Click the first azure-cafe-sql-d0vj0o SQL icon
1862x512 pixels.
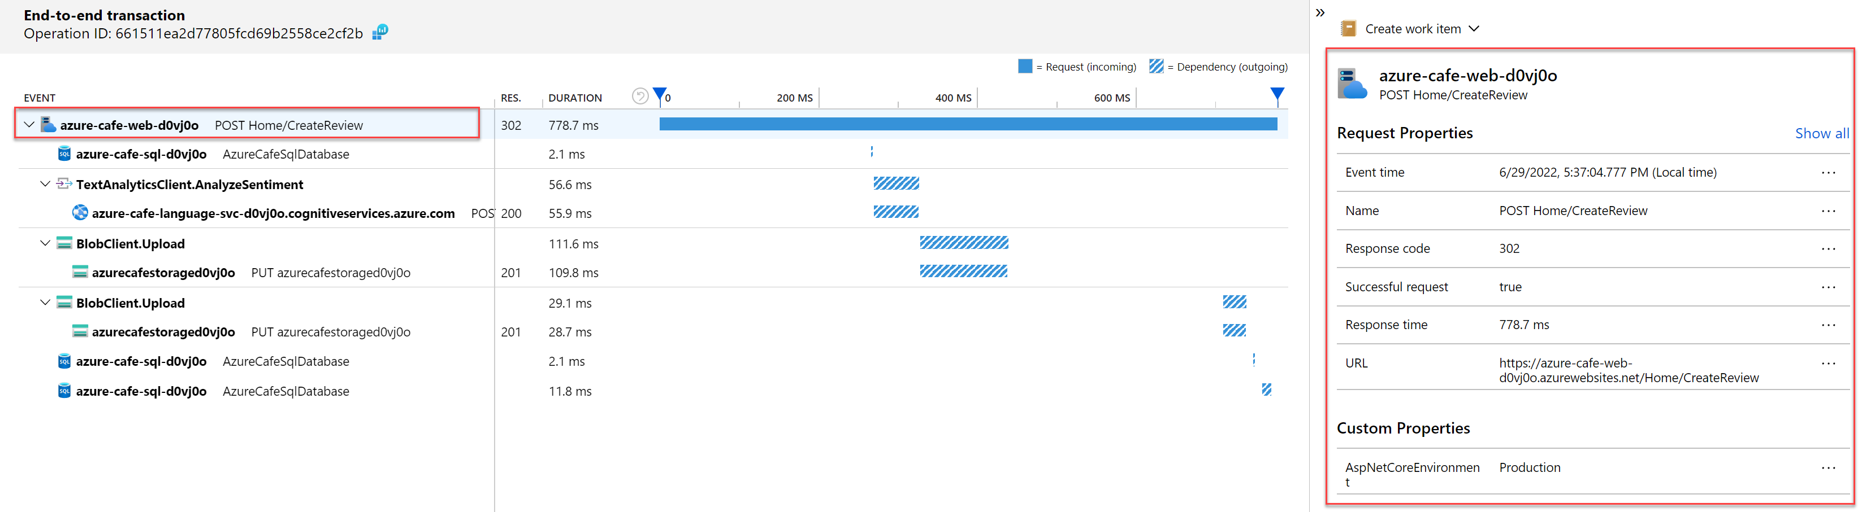64,154
